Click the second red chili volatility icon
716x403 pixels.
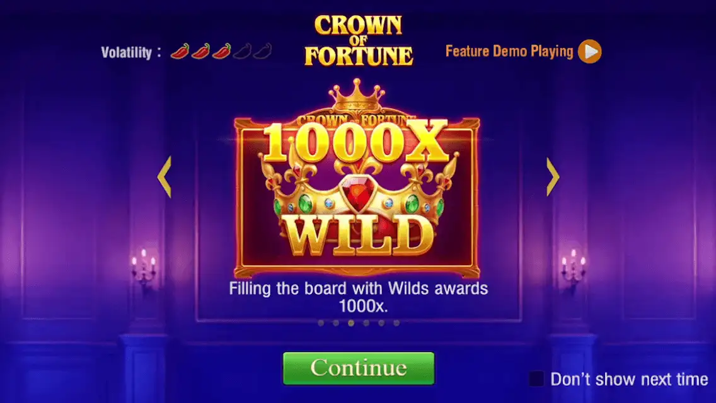pos(201,51)
